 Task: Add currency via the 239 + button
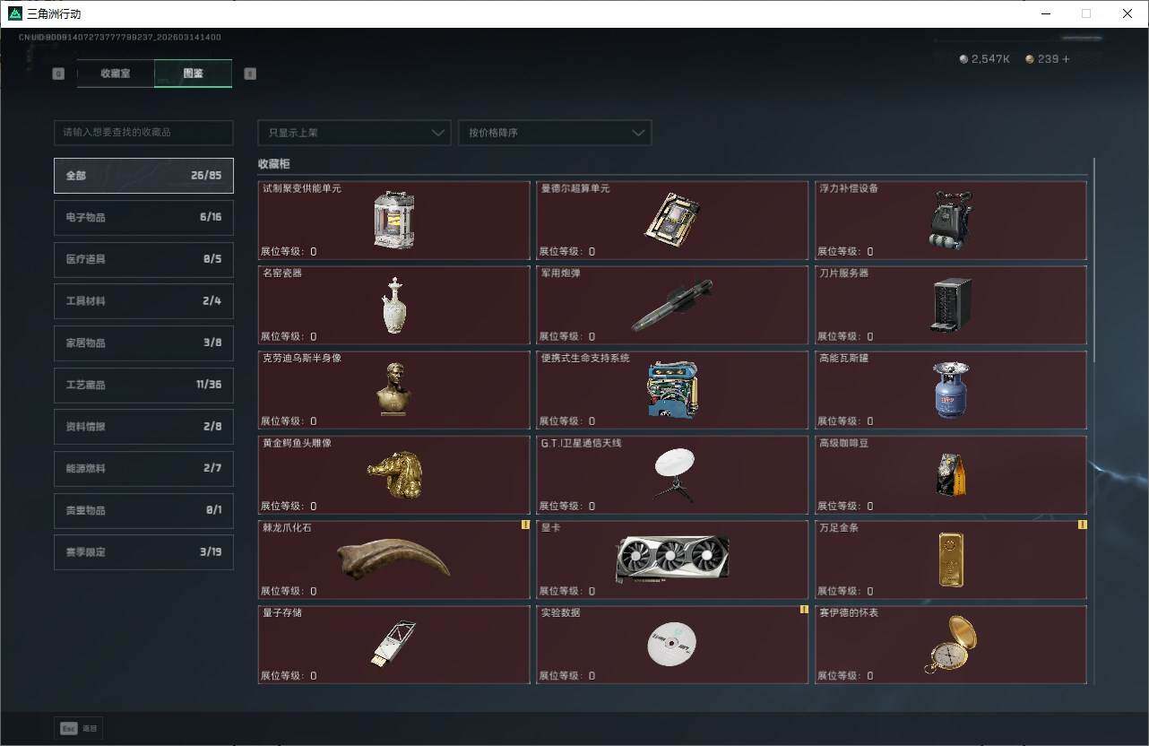(x=1048, y=59)
